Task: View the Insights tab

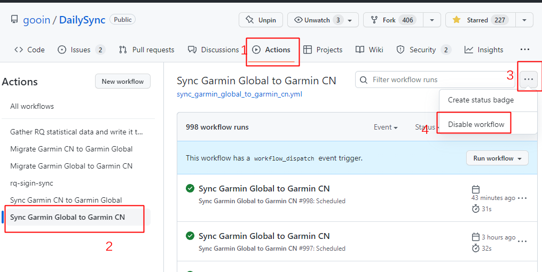Action: tap(484, 50)
